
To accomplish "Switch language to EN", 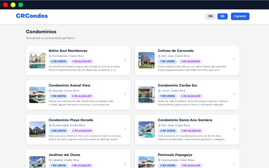I will (x=210, y=16).
